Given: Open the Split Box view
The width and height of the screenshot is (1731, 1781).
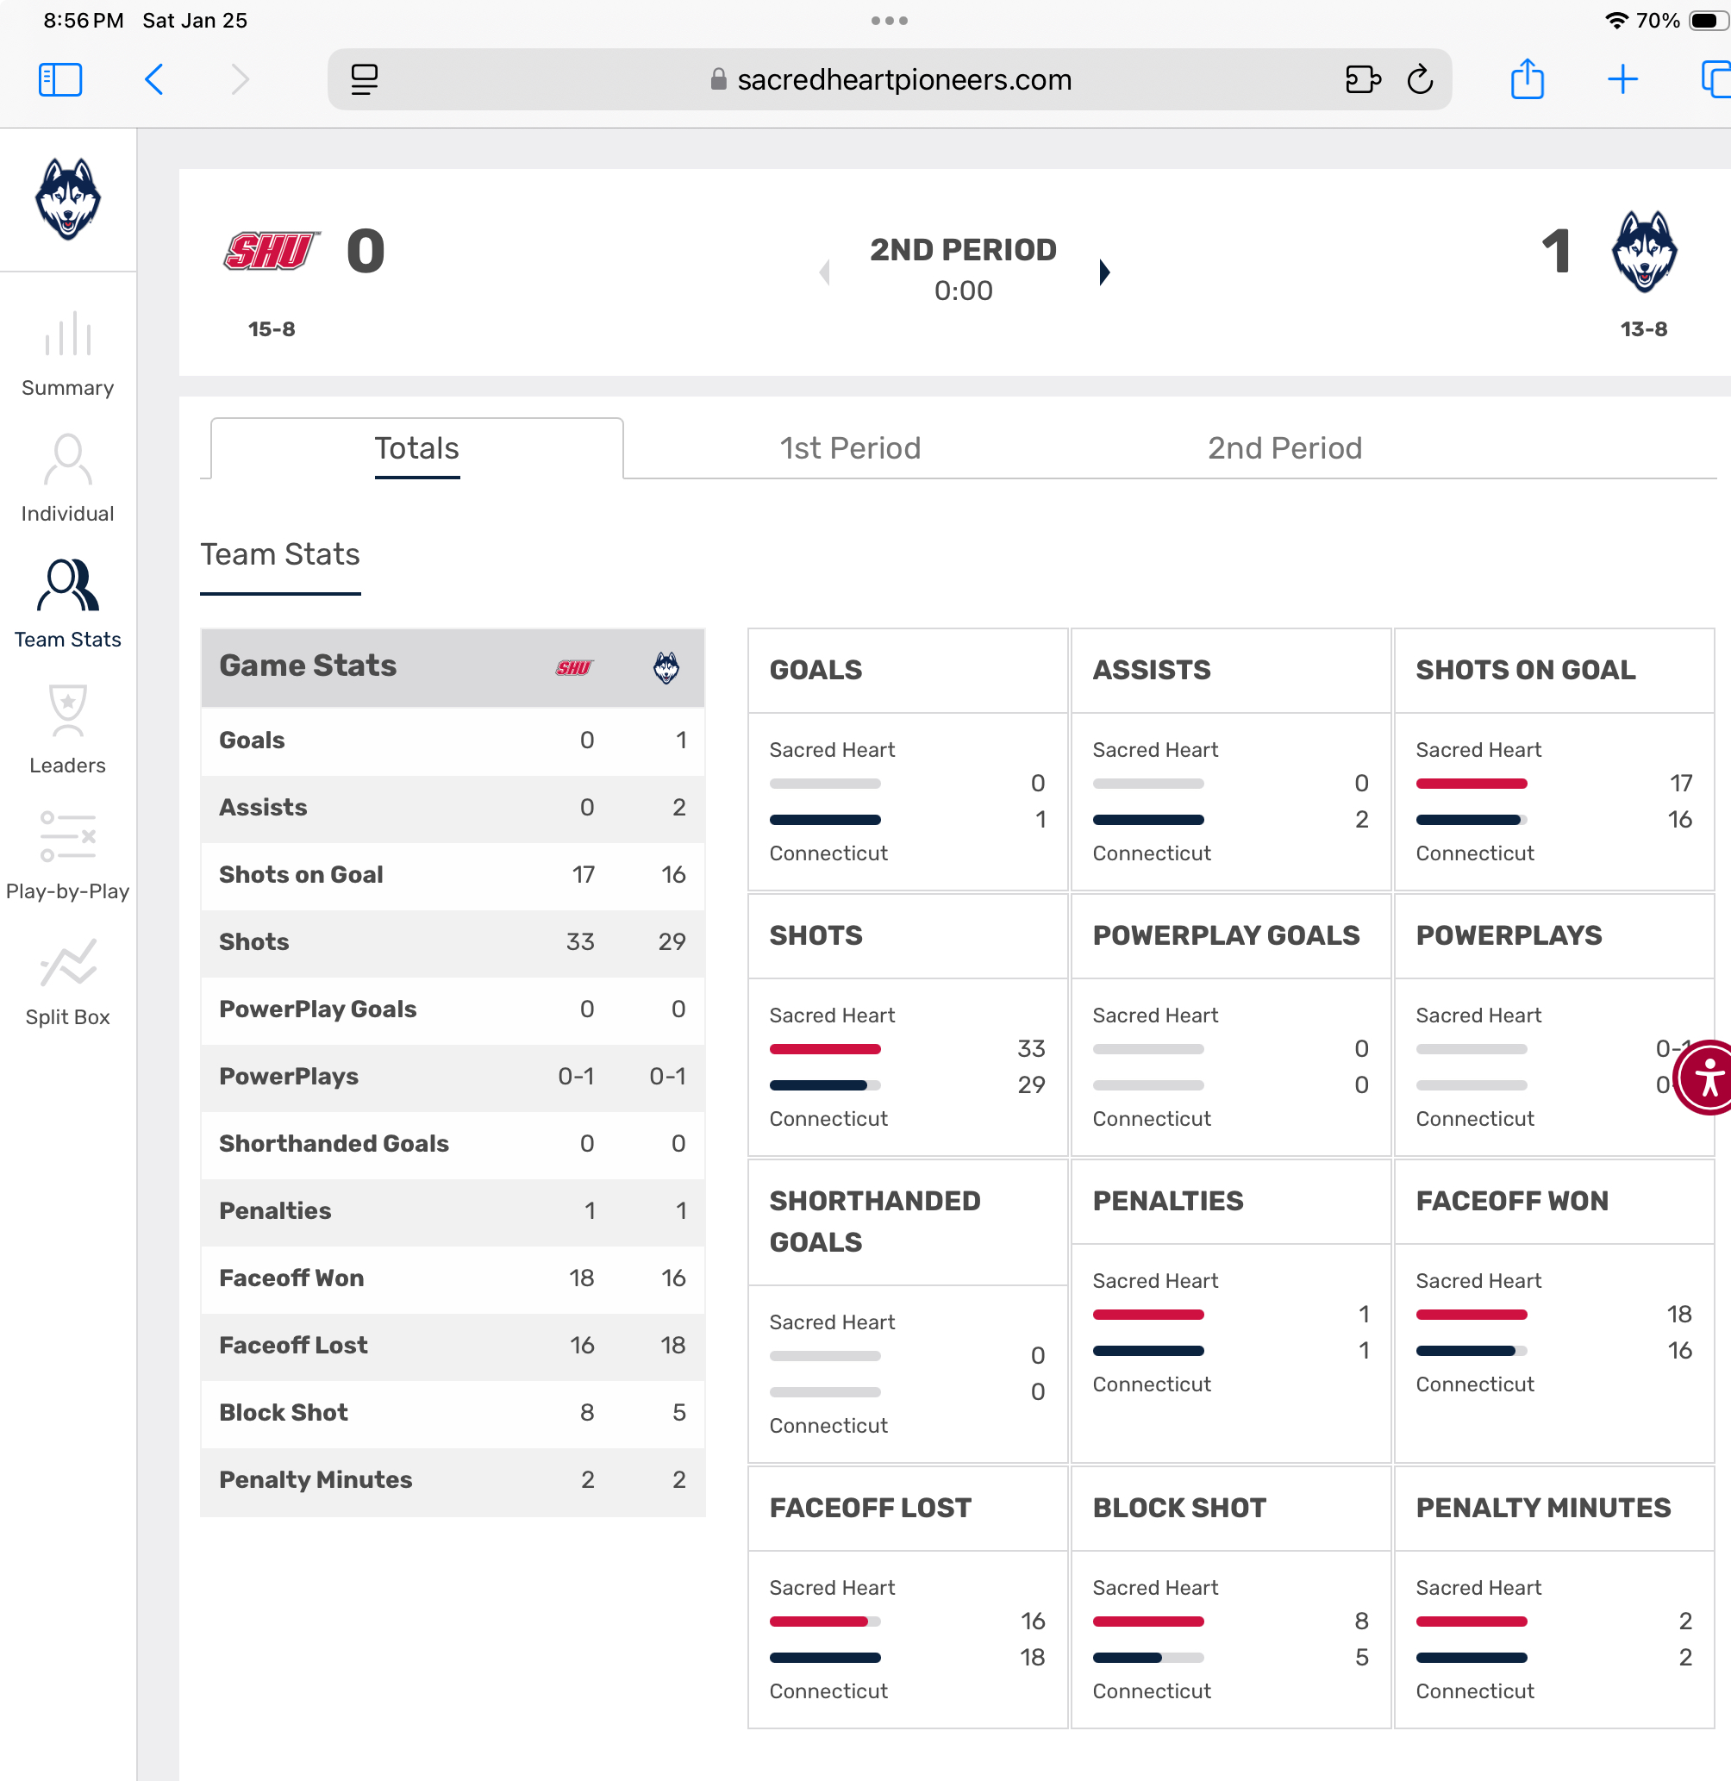Looking at the screenshot, I should [68, 983].
